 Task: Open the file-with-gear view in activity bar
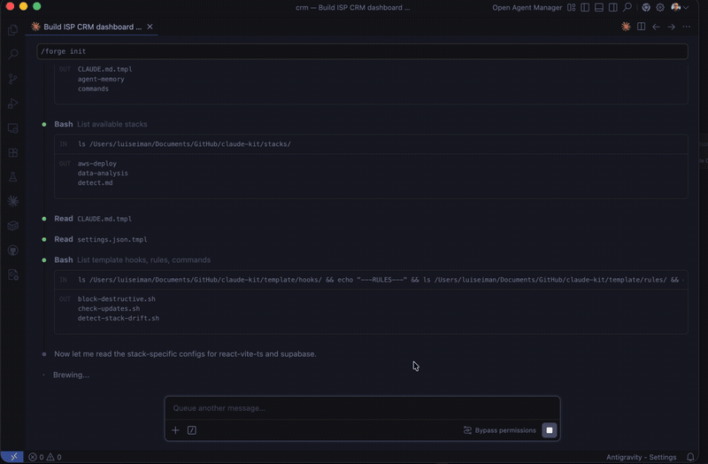[12, 275]
